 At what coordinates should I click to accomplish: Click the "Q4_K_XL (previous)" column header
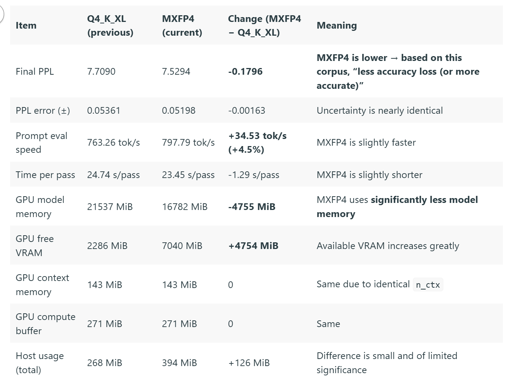pos(110,26)
